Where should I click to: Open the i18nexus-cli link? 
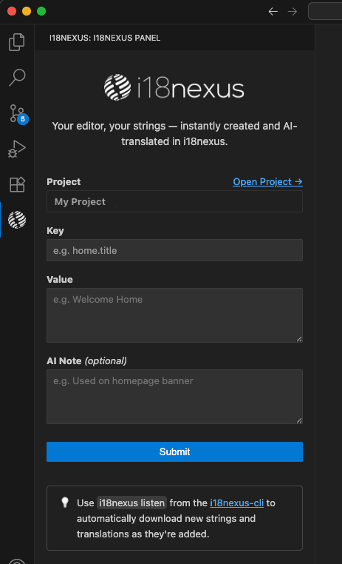(x=237, y=503)
